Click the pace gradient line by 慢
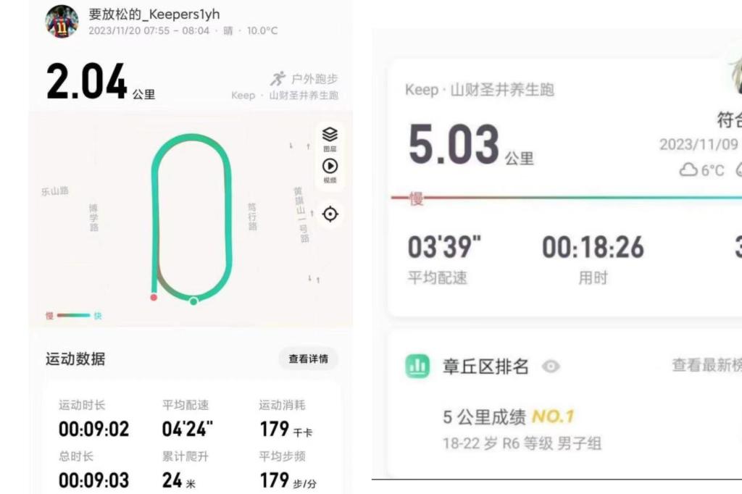Screen dimensions: 742x494 tap(566, 198)
